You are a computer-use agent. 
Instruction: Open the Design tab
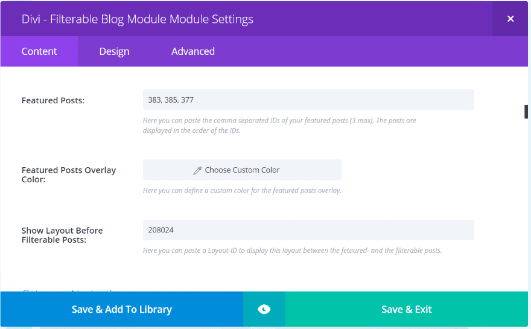click(x=114, y=51)
